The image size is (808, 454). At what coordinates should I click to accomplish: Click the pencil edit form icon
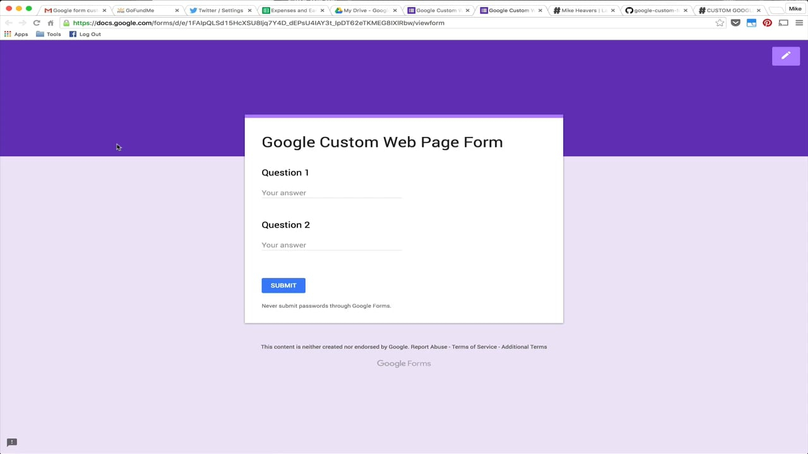pos(785,55)
